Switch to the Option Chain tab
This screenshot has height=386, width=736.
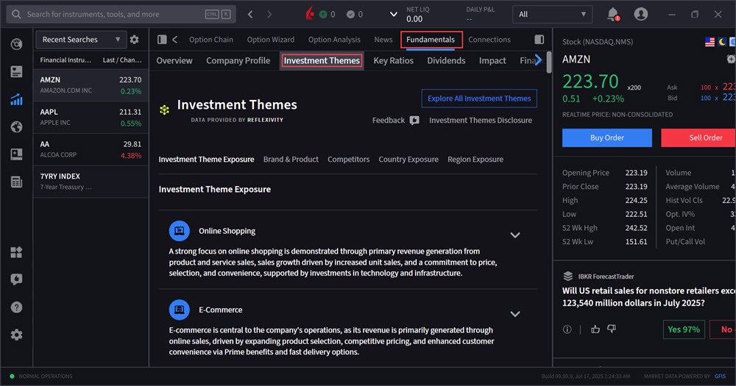coord(211,40)
